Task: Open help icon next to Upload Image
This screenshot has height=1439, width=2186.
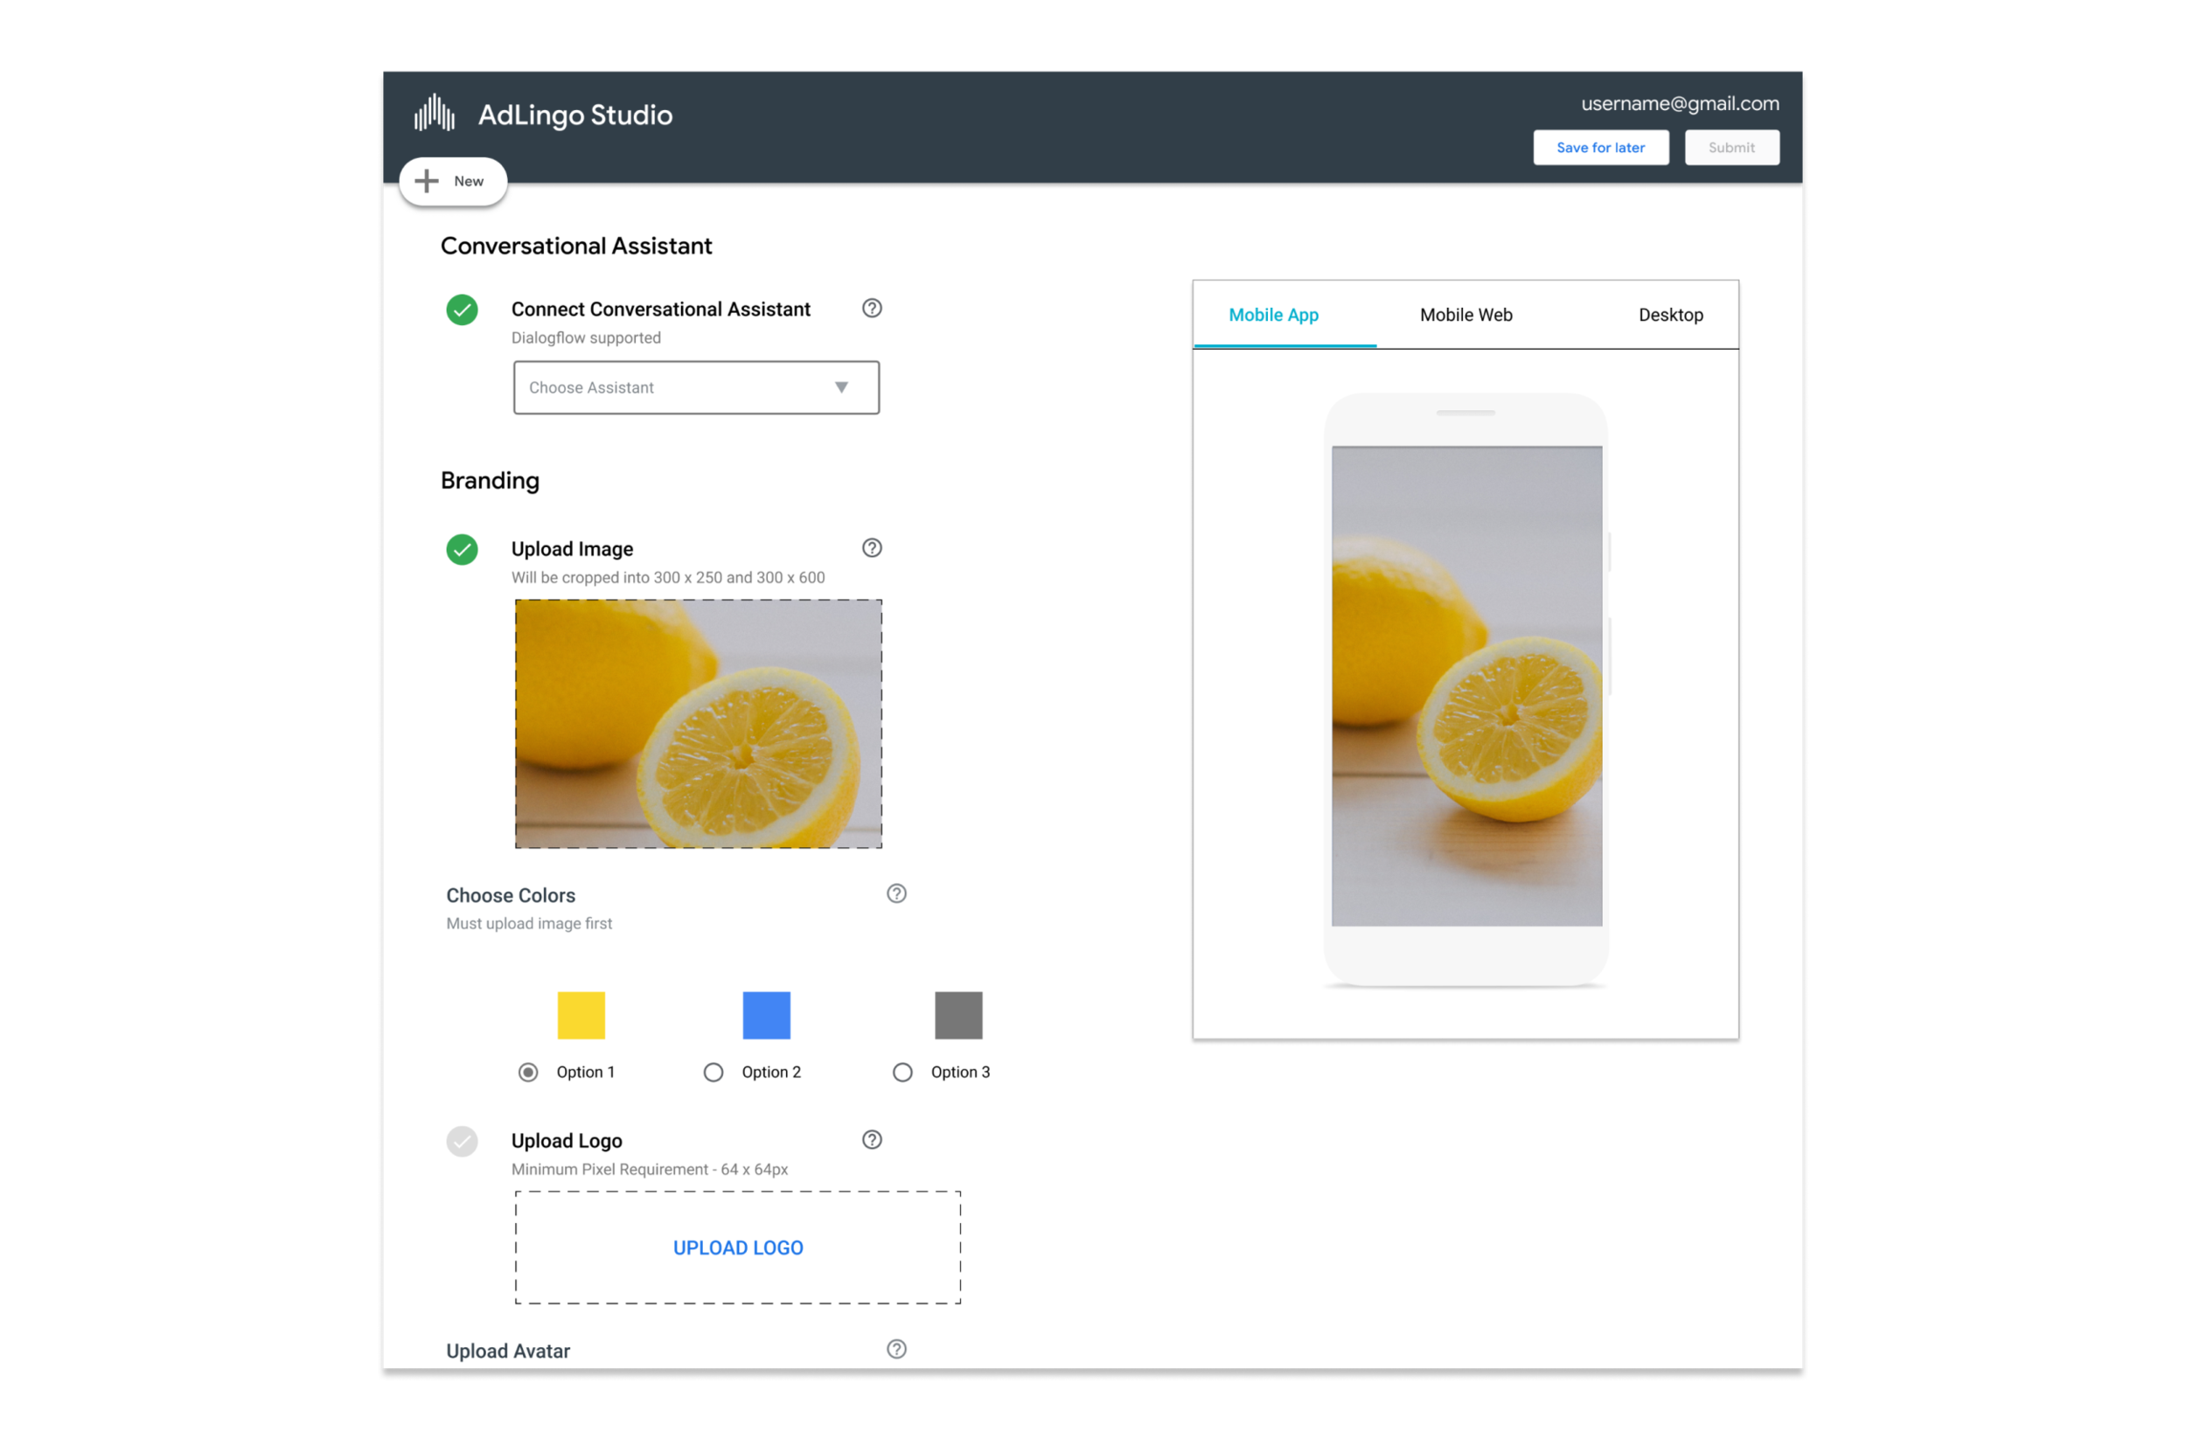Action: coord(872,548)
